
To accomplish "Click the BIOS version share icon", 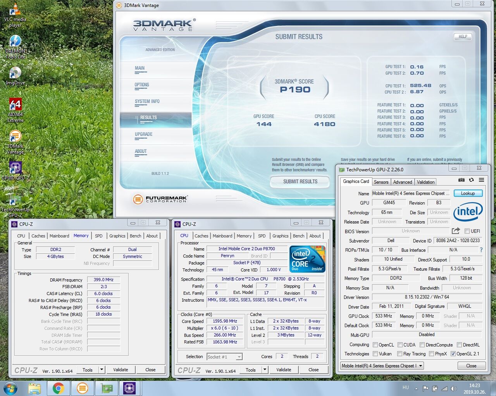I will tap(456, 231).
